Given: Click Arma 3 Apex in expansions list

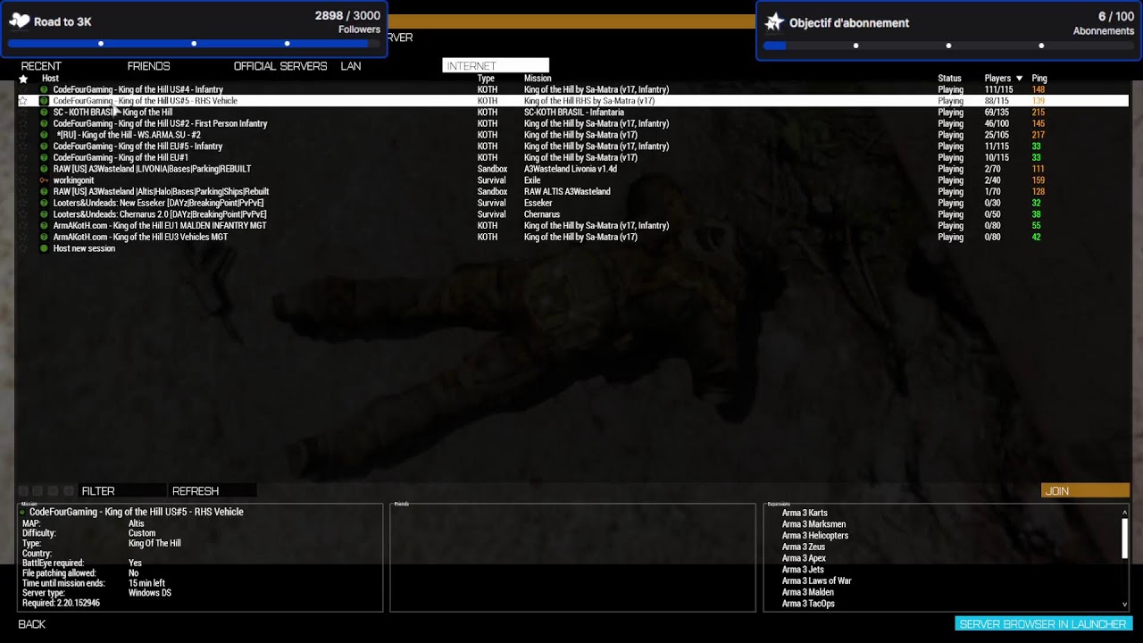Looking at the screenshot, I should 804,558.
